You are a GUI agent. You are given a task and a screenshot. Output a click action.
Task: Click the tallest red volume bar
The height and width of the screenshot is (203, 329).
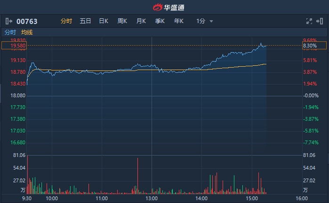click(x=138, y=176)
